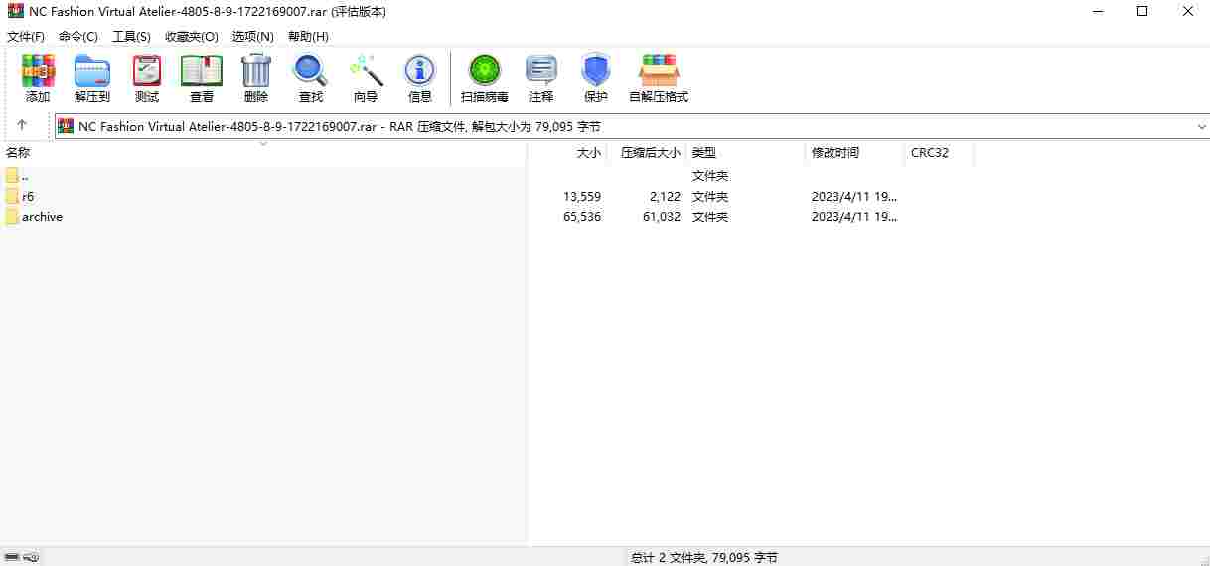Click the archive path address field

pos(632,126)
